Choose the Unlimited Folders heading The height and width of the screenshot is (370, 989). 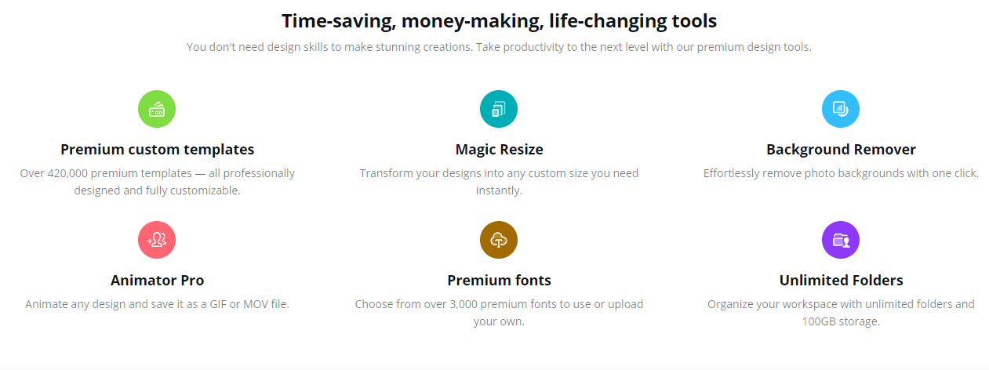coord(841,281)
